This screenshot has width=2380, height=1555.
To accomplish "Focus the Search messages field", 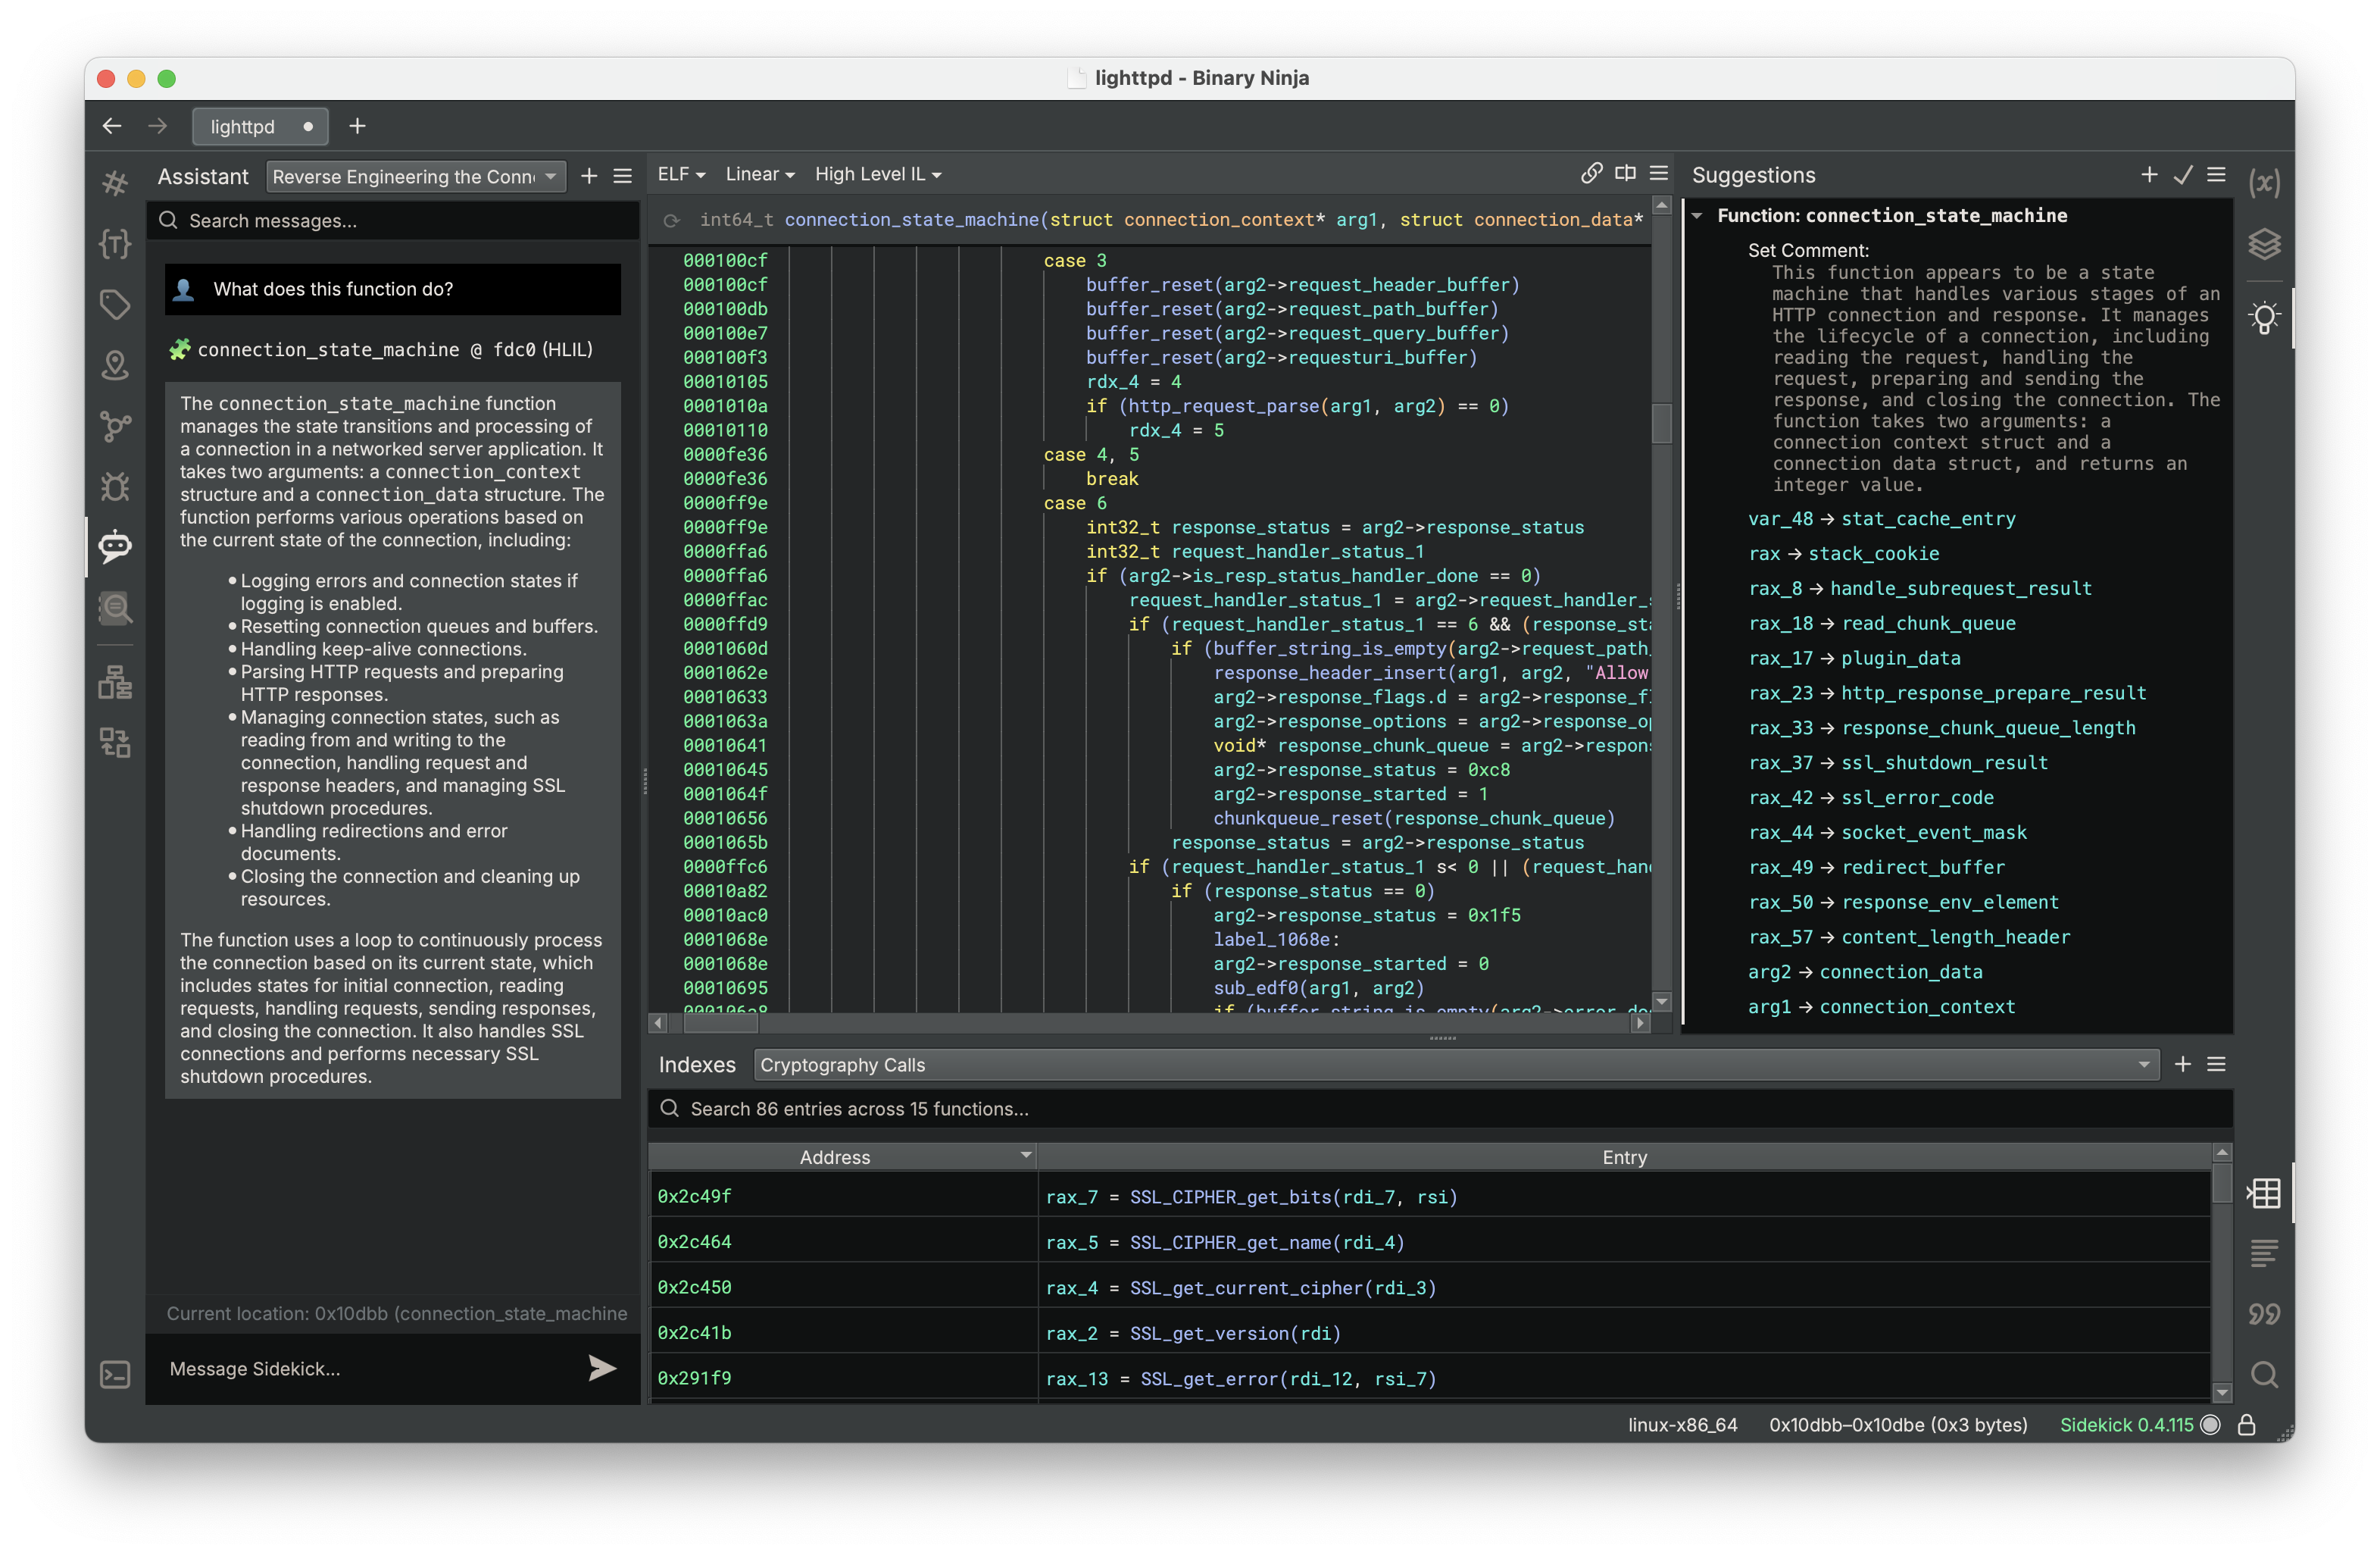I will pos(394,221).
